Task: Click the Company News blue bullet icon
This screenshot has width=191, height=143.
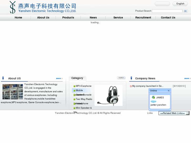Action: 131,78
